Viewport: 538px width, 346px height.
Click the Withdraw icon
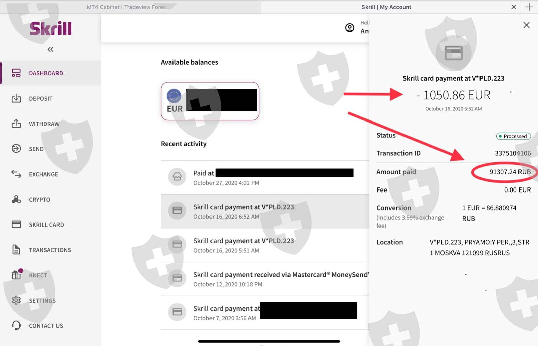16,124
